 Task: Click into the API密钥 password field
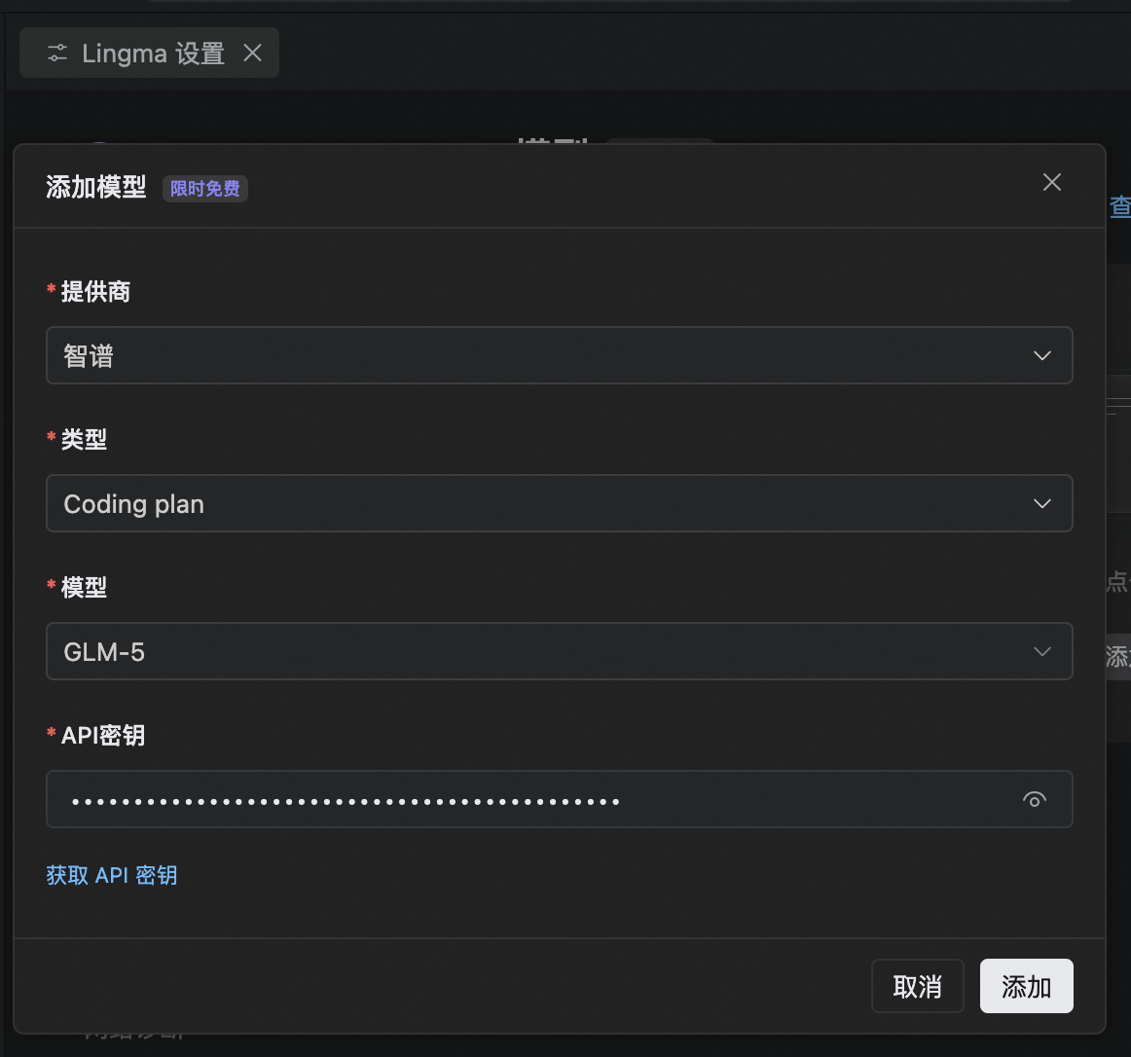[x=526, y=799]
